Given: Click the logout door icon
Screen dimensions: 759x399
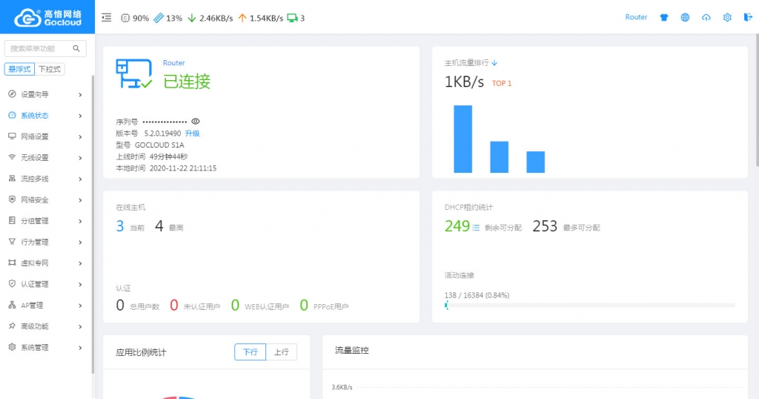Looking at the screenshot, I should (747, 18).
